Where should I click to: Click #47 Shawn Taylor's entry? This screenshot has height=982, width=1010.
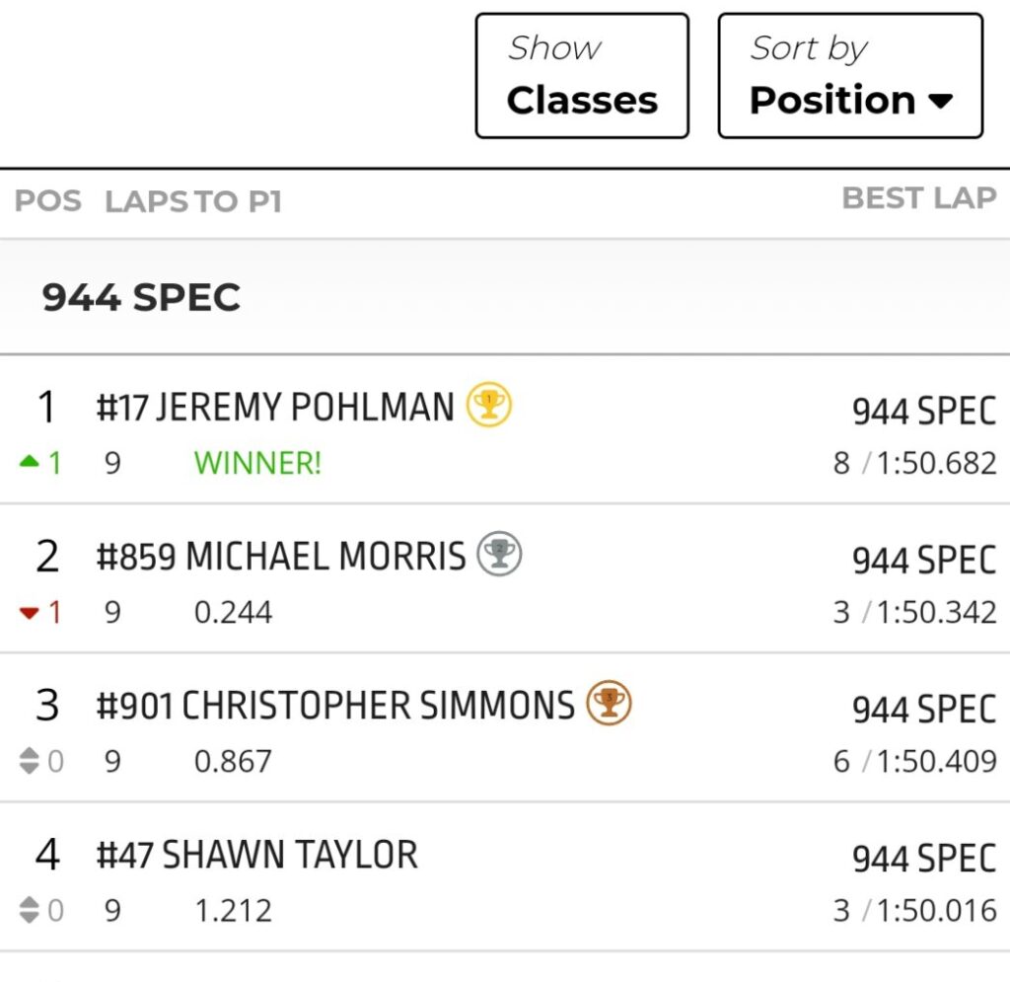pyautogui.click(x=256, y=855)
